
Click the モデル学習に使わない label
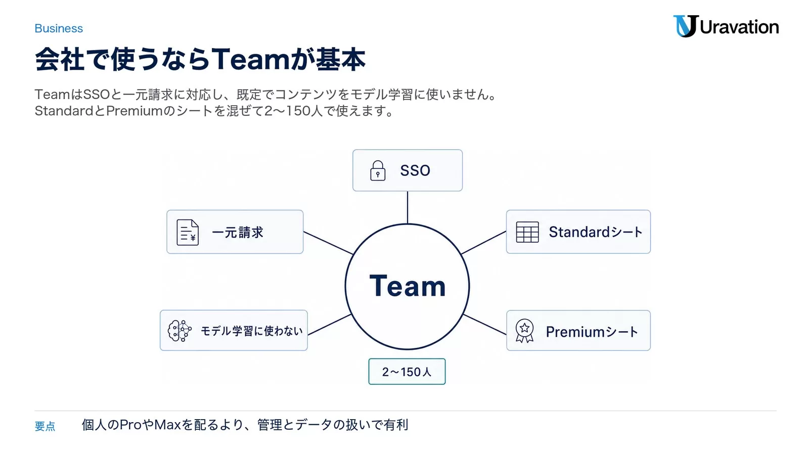[x=252, y=331]
